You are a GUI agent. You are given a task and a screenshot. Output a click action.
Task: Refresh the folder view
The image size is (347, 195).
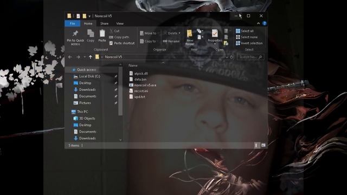[x=232, y=57]
